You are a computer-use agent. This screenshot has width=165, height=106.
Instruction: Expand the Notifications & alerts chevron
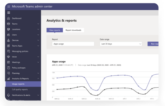point(38,95)
